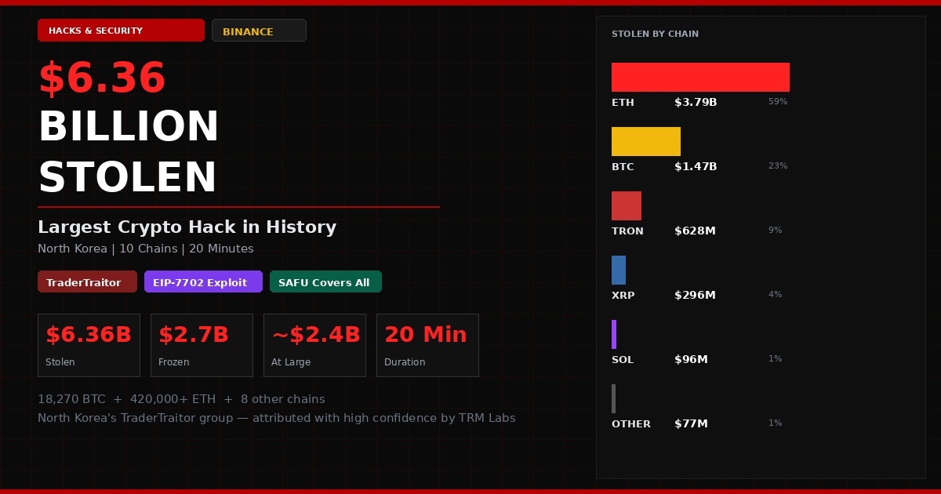This screenshot has height=494, width=941.
Task: Click the '18,270 BTC + 420,000+ ETH' line
Action: [181, 399]
